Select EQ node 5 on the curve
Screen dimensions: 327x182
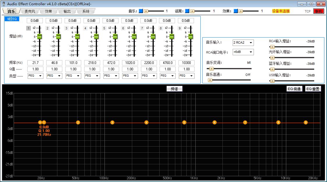pyautogui.click(x=184, y=122)
